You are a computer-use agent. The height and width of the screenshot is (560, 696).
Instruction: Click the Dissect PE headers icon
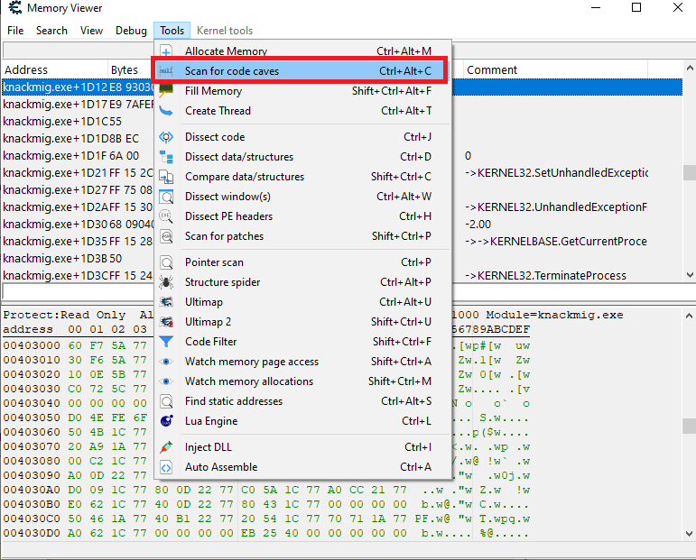click(x=166, y=216)
